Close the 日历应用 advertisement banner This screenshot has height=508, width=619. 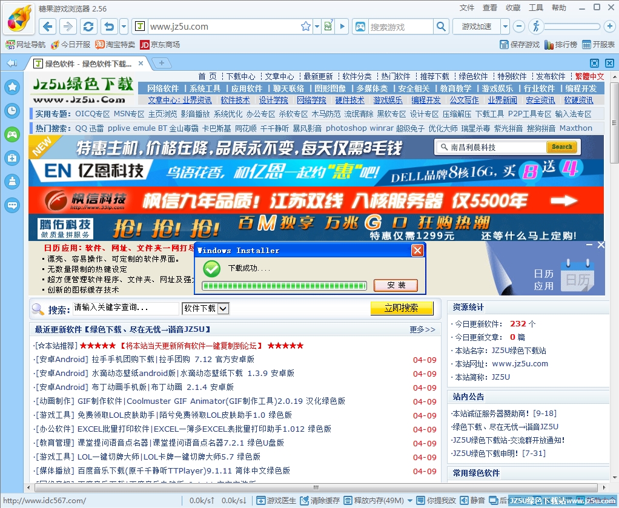pos(601,245)
